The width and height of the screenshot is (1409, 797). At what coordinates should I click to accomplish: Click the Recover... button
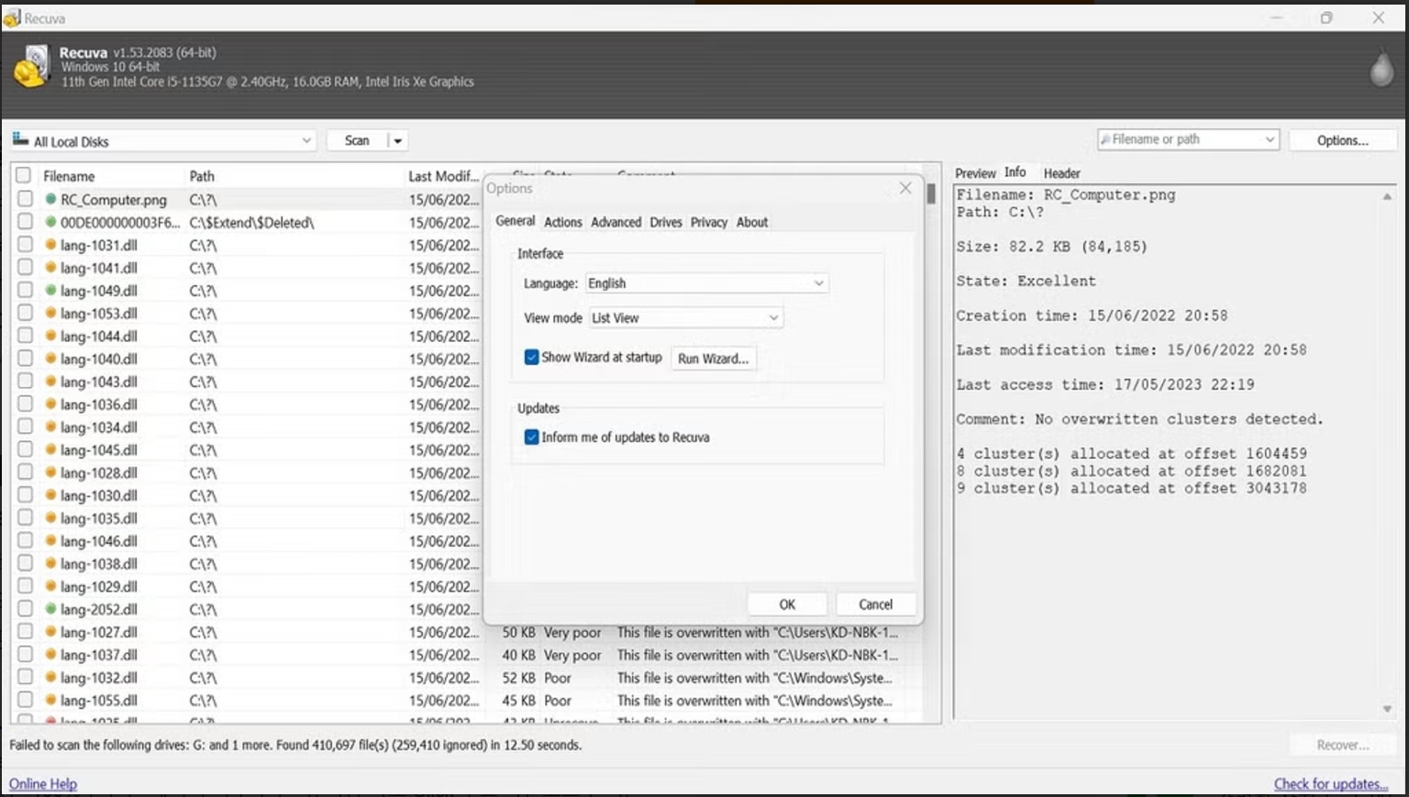pyautogui.click(x=1343, y=745)
